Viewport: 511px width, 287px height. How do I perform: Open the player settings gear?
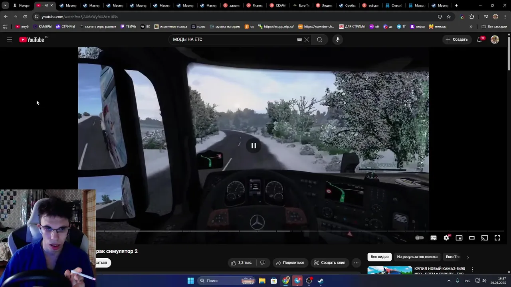coord(446,238)
